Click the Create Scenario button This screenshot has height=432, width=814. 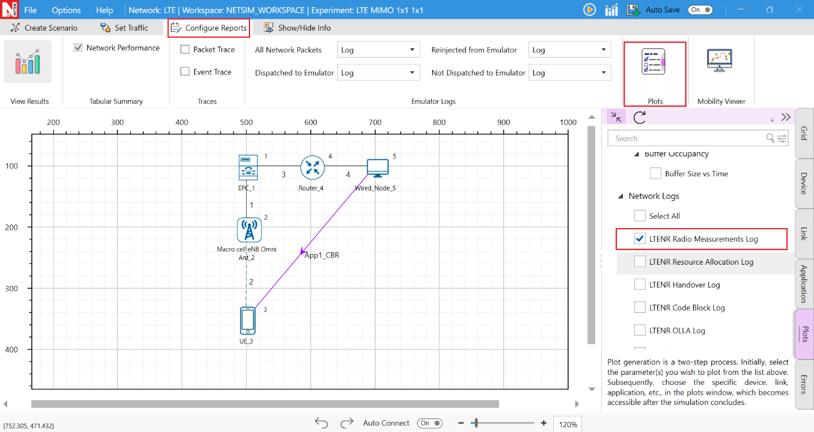point(44,28)
